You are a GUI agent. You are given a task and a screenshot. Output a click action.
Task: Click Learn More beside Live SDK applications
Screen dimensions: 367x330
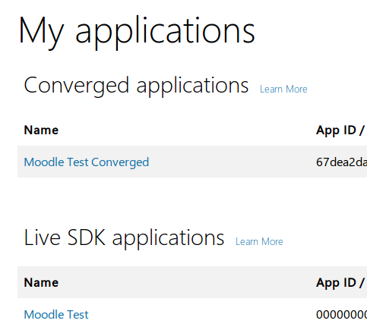tap(259, 241)
